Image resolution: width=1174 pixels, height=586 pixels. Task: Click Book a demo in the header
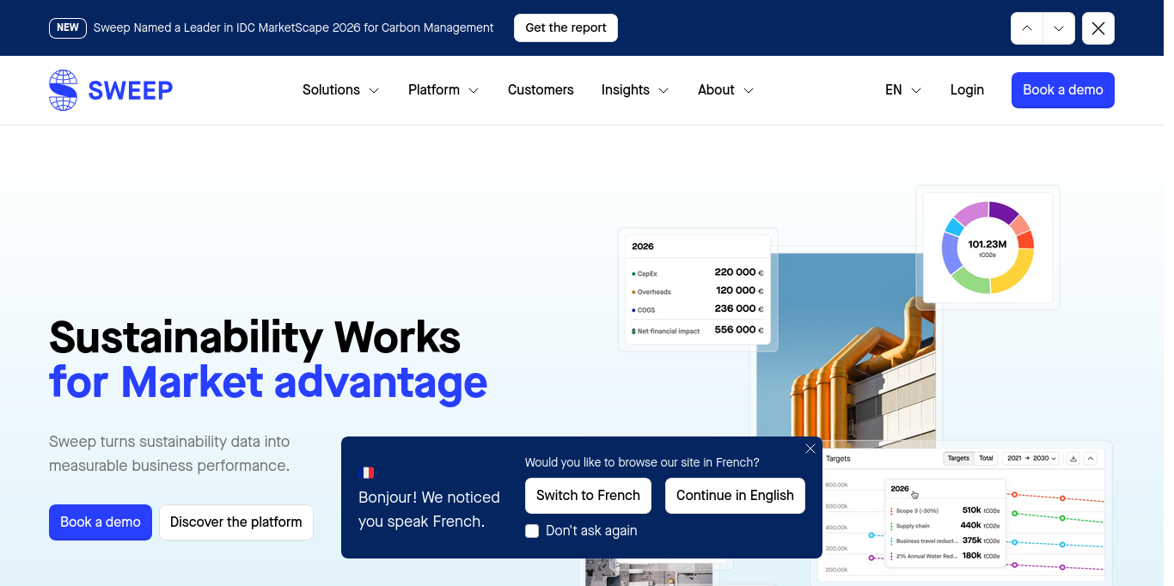click(x=1063, y=90)
